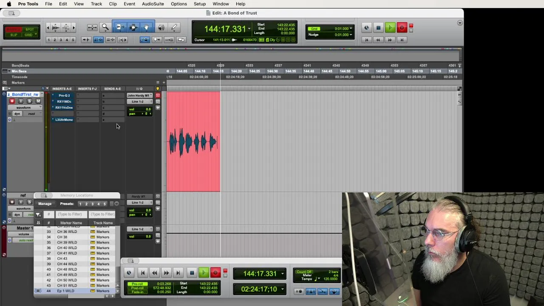Open the Pro-Q 2 insert plugin

pyautogui.click(x=64, y=96)
